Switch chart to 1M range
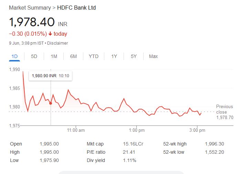Image resolution: width=241 pixels, height=174 pixels. click(54, 56)
